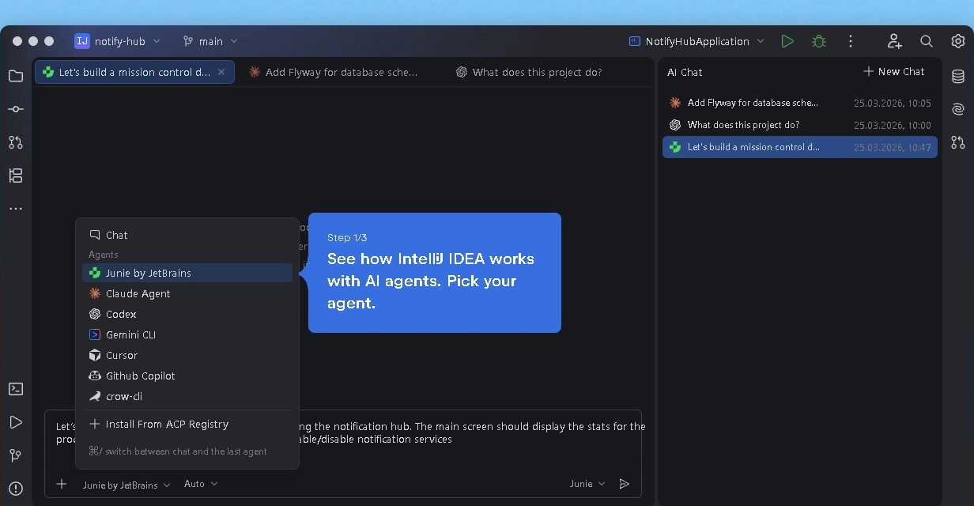Click the plus attach icon in prompt

pyautogui.click(x=62, y=484)
